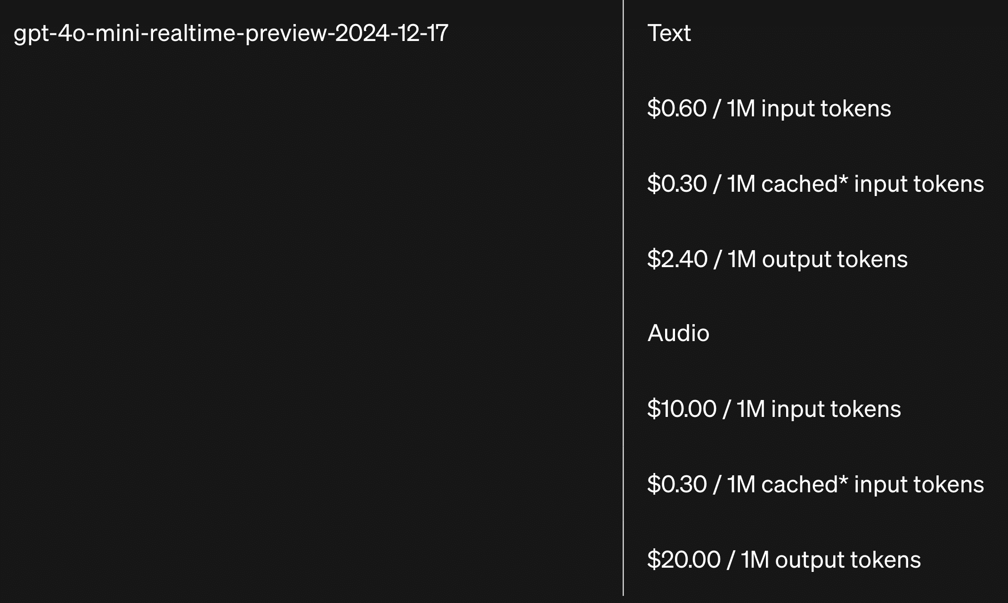Click the $20.00 / 1M output tokens line
The height and width of the screenshot is (603, 1008).
pos(783,560)
